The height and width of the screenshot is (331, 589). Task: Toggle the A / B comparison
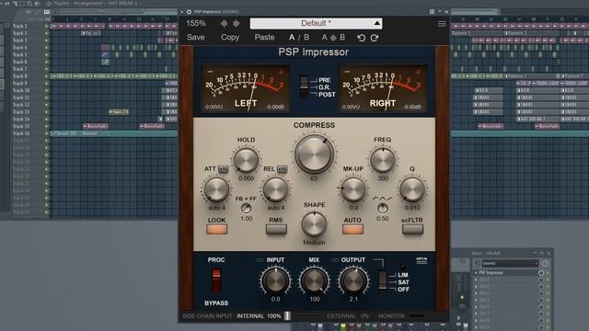(x=299, y=38)
